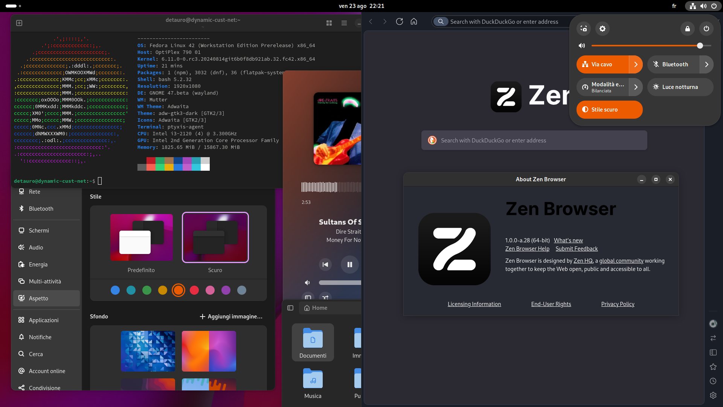Show terminal tab overview grid
The width and height of the screenshot is (723, 407).
pos(329,23)
